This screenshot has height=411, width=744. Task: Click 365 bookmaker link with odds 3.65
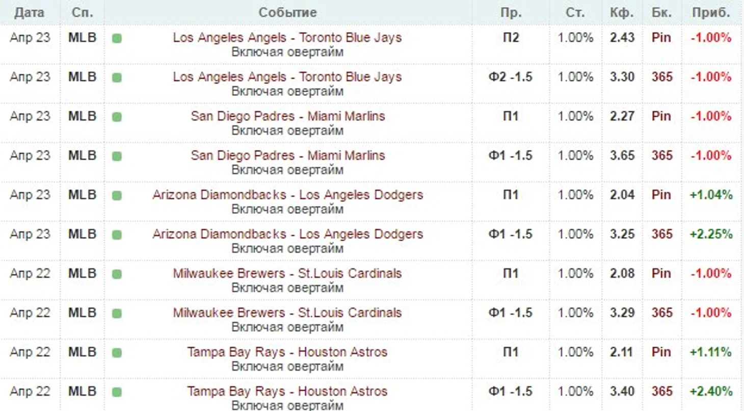662,155
